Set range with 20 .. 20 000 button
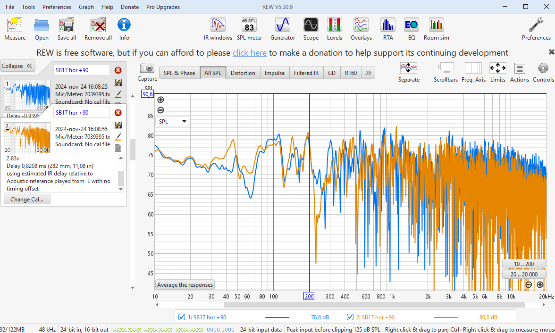The image size is (555, 333). point(524,274)
